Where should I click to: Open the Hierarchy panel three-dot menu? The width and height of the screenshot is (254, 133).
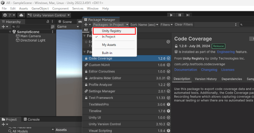click(52, 21)
